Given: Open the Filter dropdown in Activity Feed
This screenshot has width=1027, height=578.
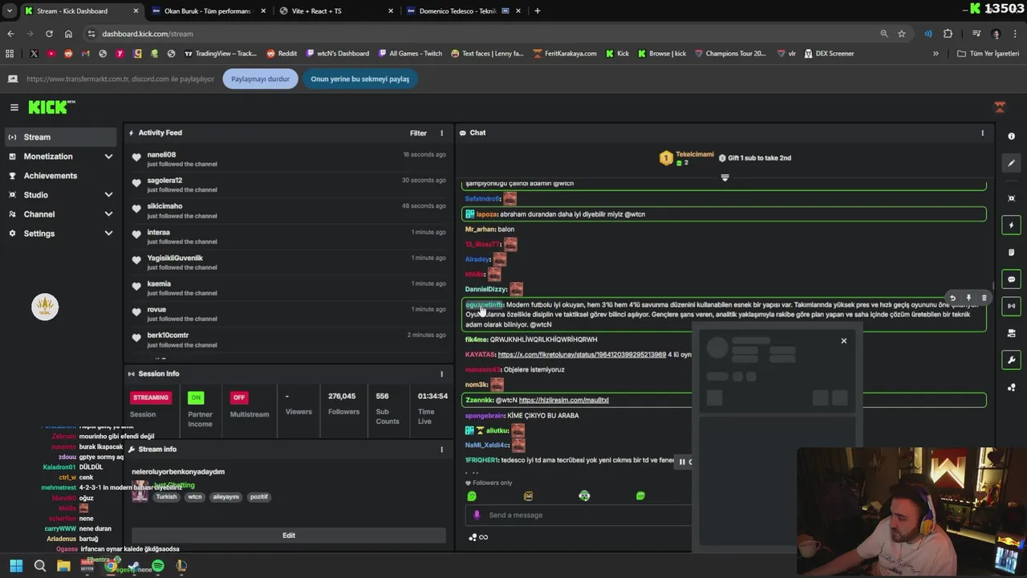Looking at the screenshot, I should click(418, 133).
